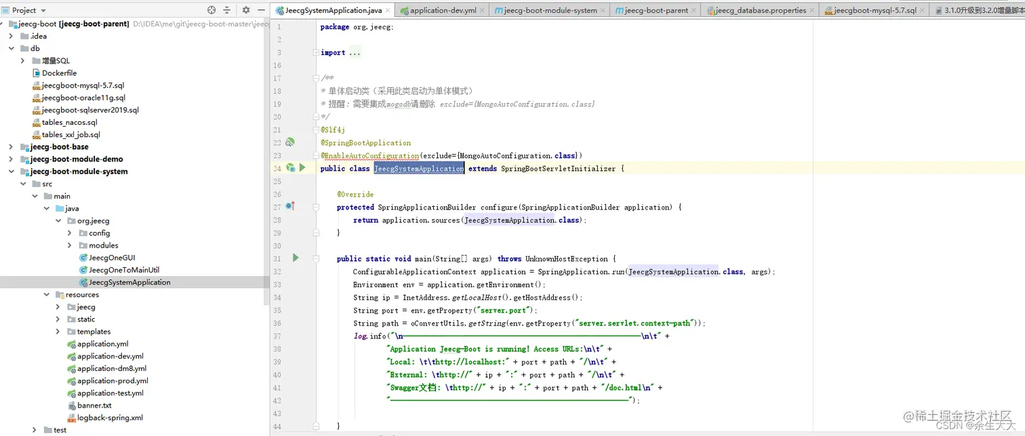Run class via line 24 gutter arrow
1025x436 pixels.
tap(302, 167)
